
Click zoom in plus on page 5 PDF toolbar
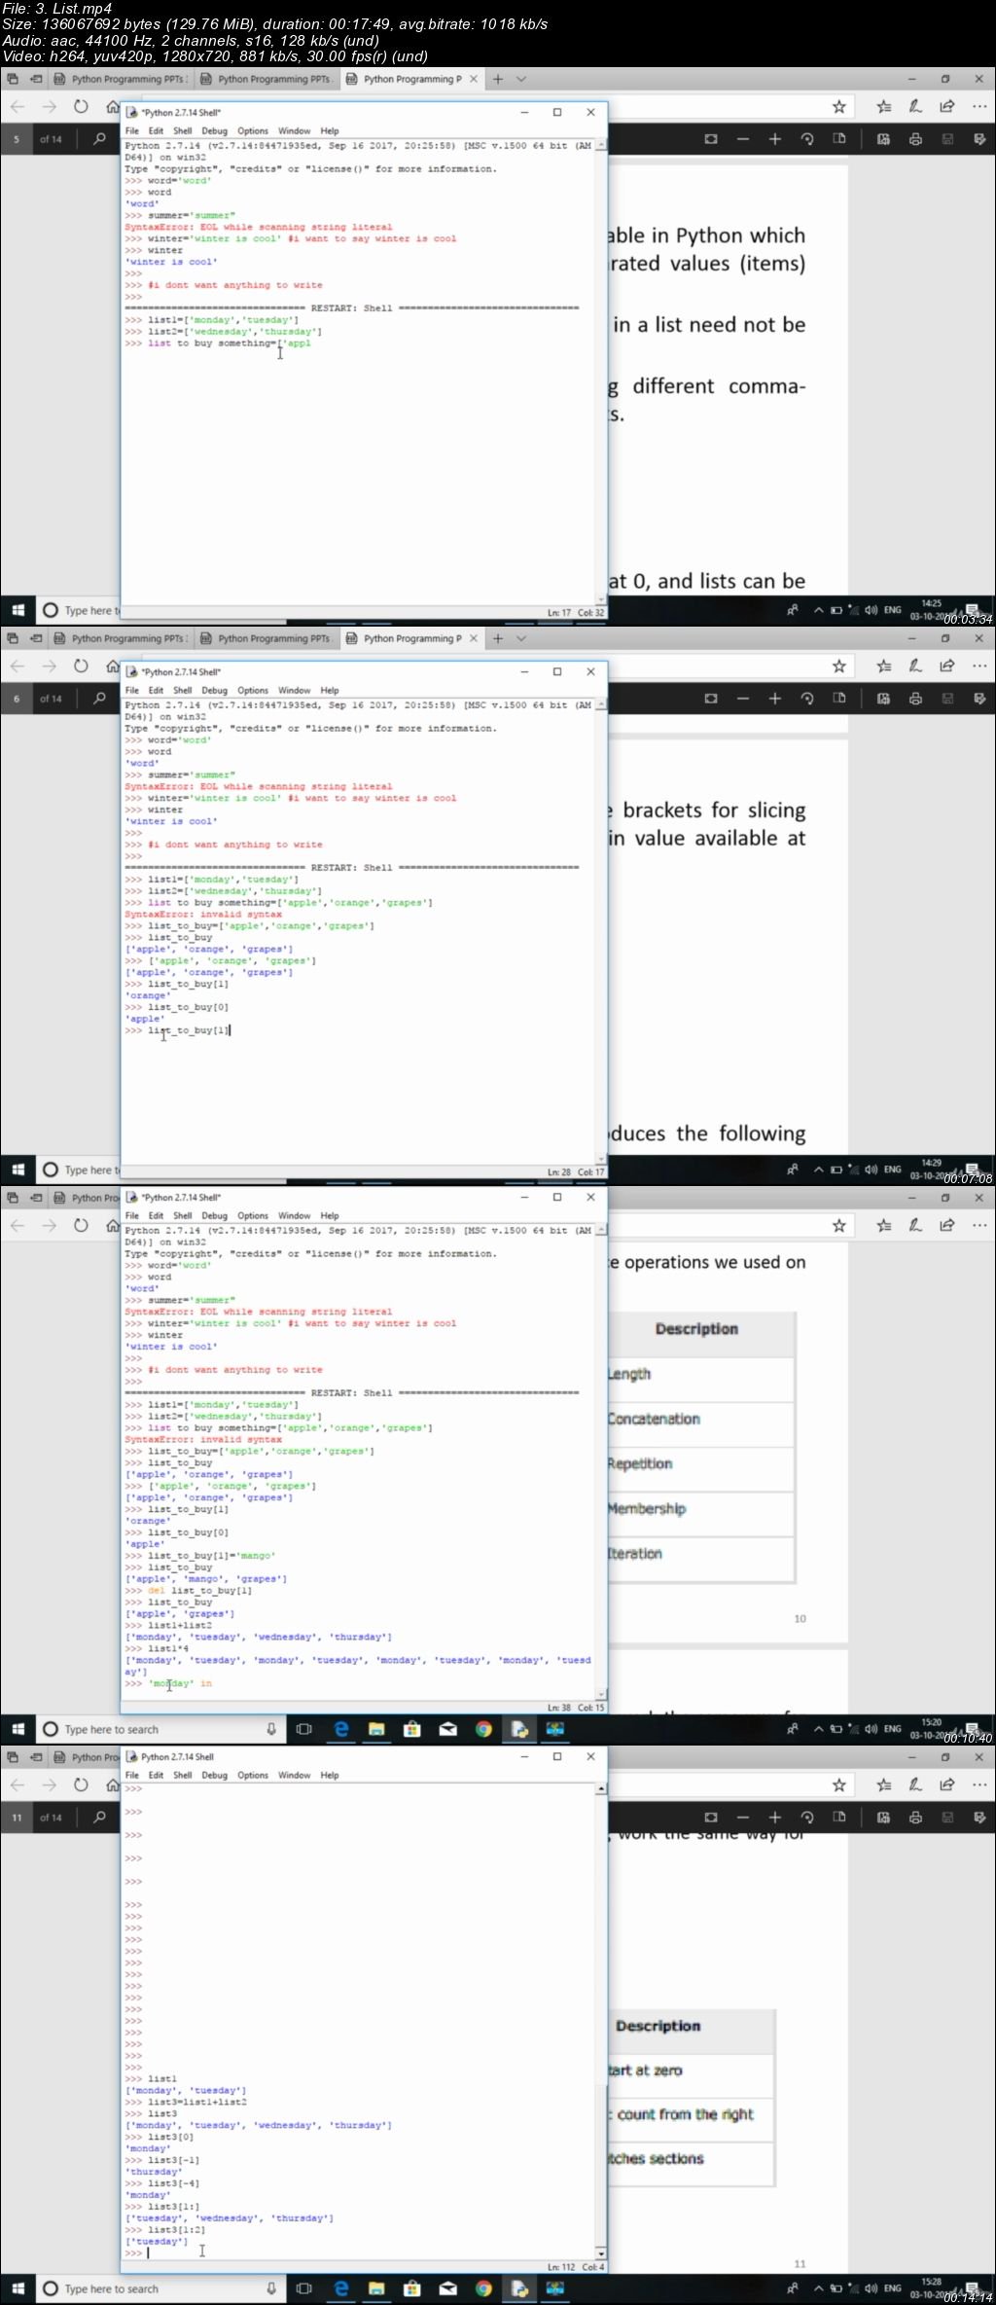pos(775,139)
